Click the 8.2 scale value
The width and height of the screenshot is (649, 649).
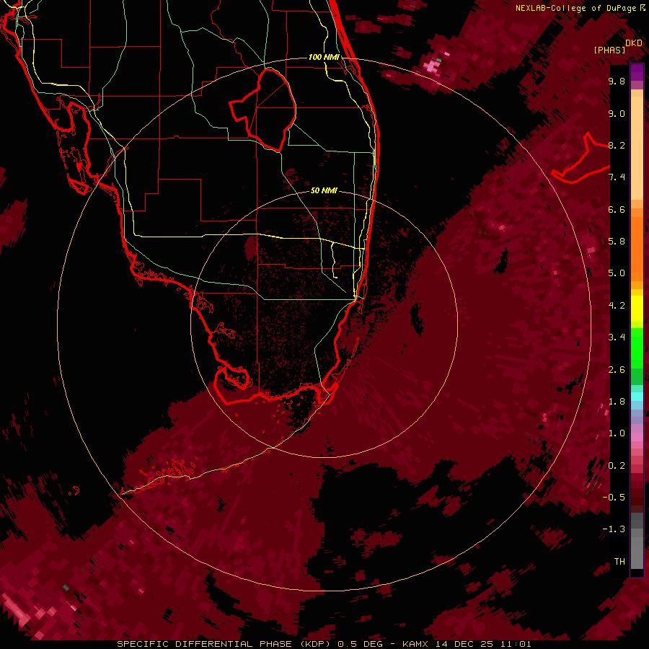(617, 145)
